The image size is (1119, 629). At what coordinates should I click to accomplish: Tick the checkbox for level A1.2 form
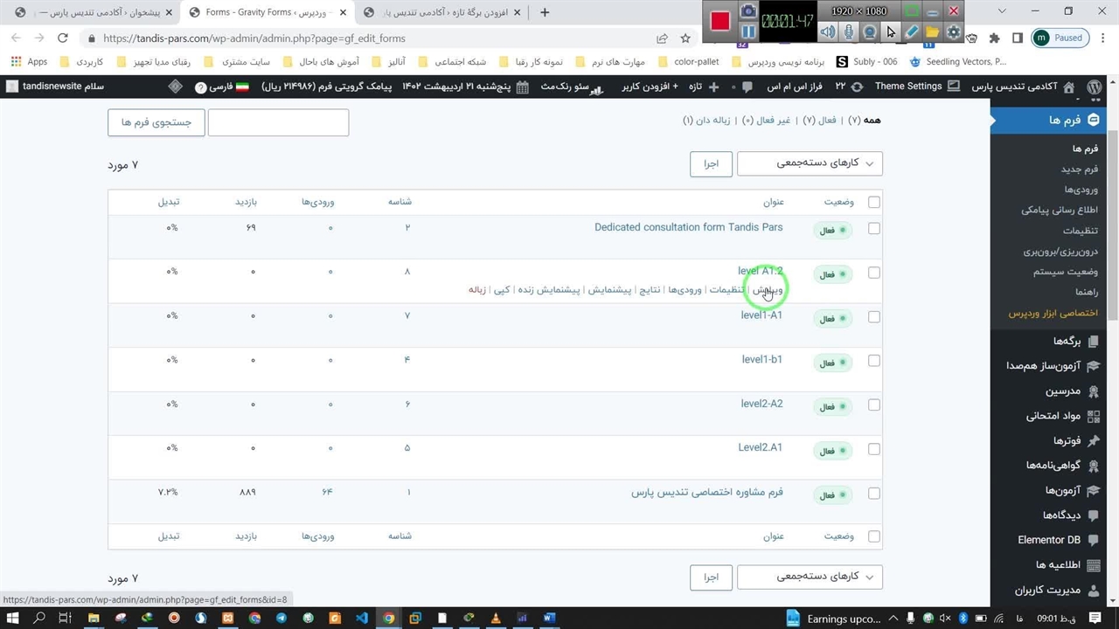(873, 273)
